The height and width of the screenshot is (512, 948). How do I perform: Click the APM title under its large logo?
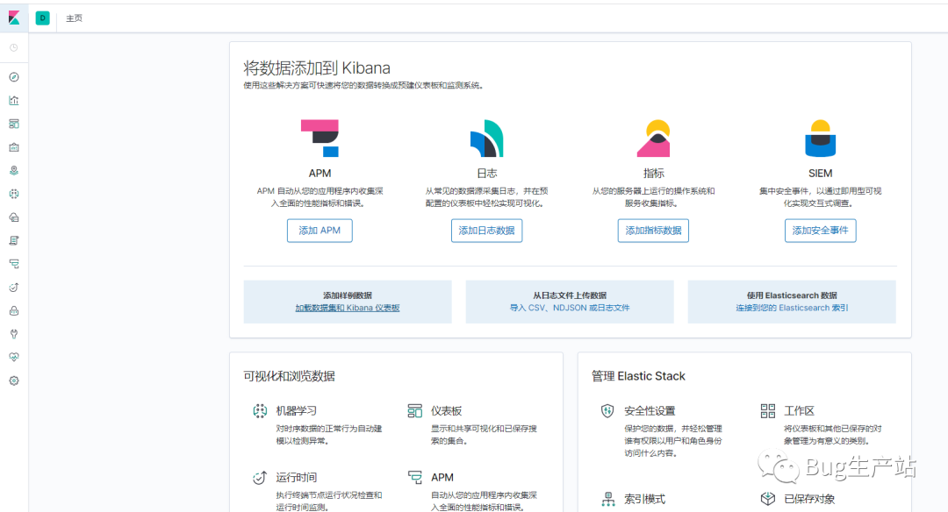pos(320,174)
